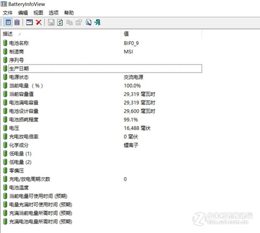Save battery report using disk icon
260x233 pixels.
click(51, 22)
